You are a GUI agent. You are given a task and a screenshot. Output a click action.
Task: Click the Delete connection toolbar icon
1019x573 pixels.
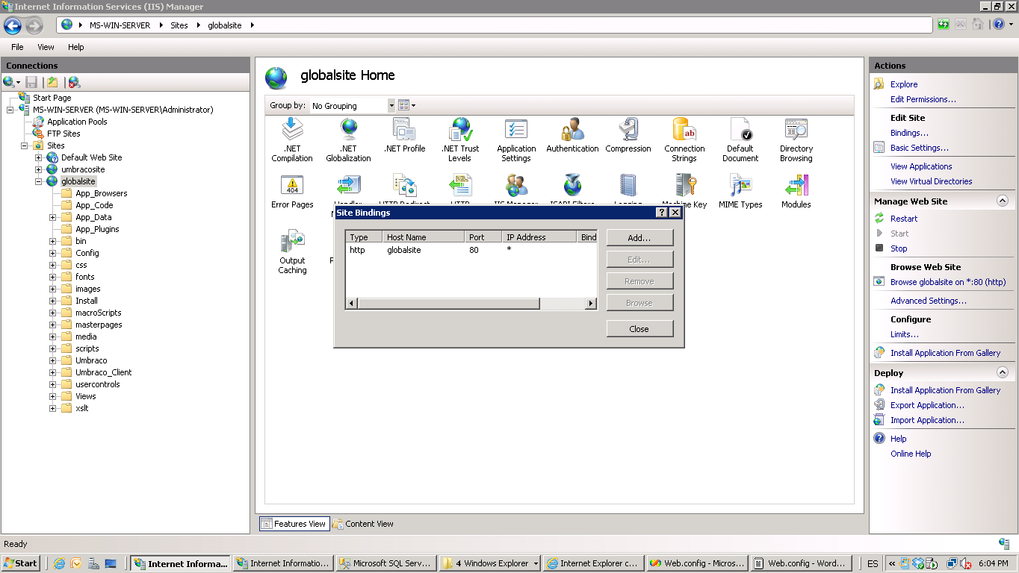tap(74, 82)
